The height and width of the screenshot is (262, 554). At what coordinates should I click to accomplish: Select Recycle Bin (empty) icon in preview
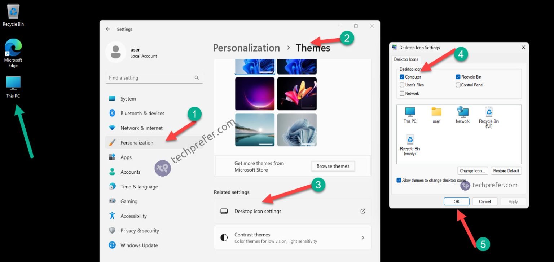(x=410, y=143)
